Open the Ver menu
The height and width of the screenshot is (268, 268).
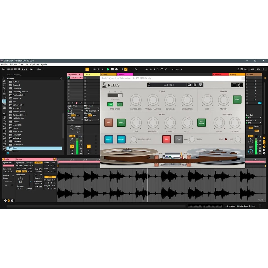pyautogui.click(x=27, y=64)
